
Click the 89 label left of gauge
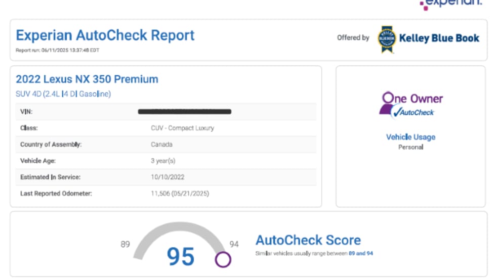126,244
